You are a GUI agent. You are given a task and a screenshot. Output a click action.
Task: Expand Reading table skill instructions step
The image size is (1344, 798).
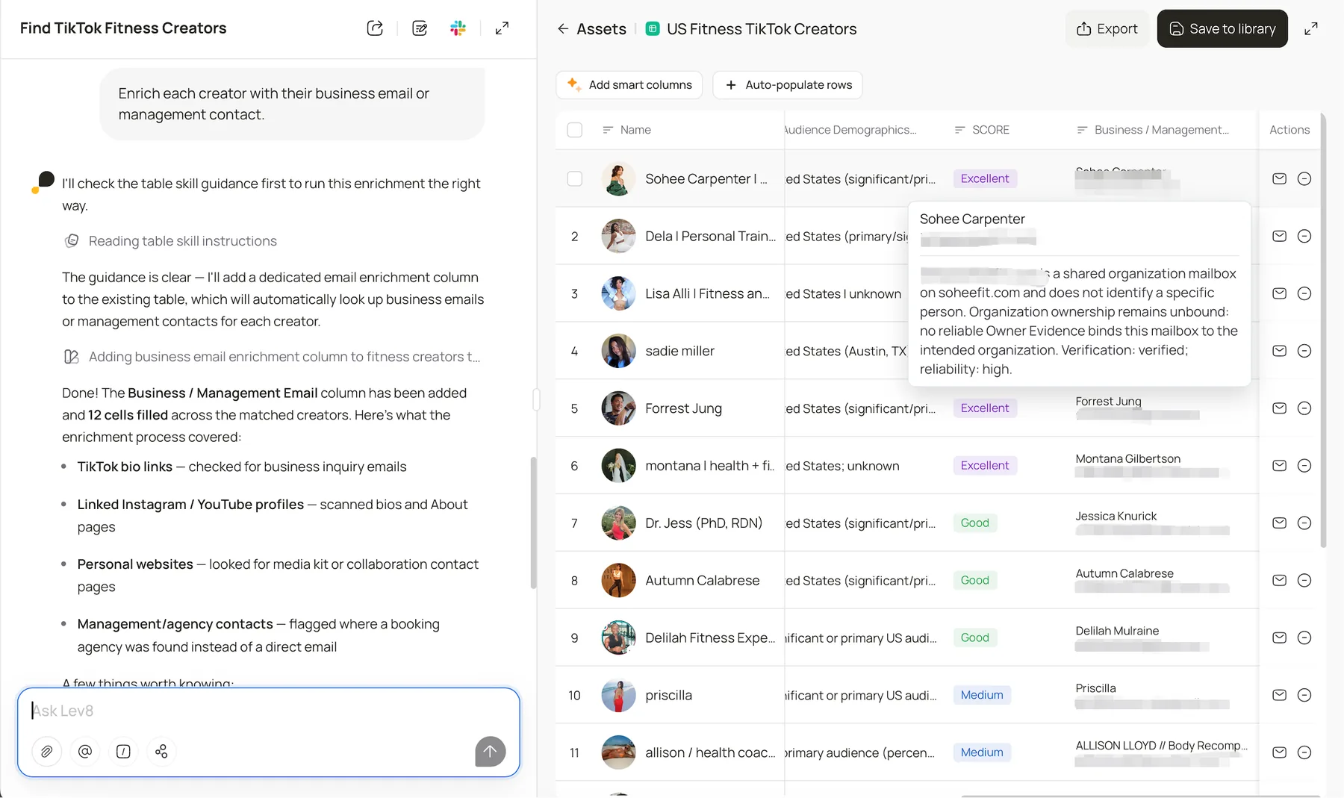[171, 241]
